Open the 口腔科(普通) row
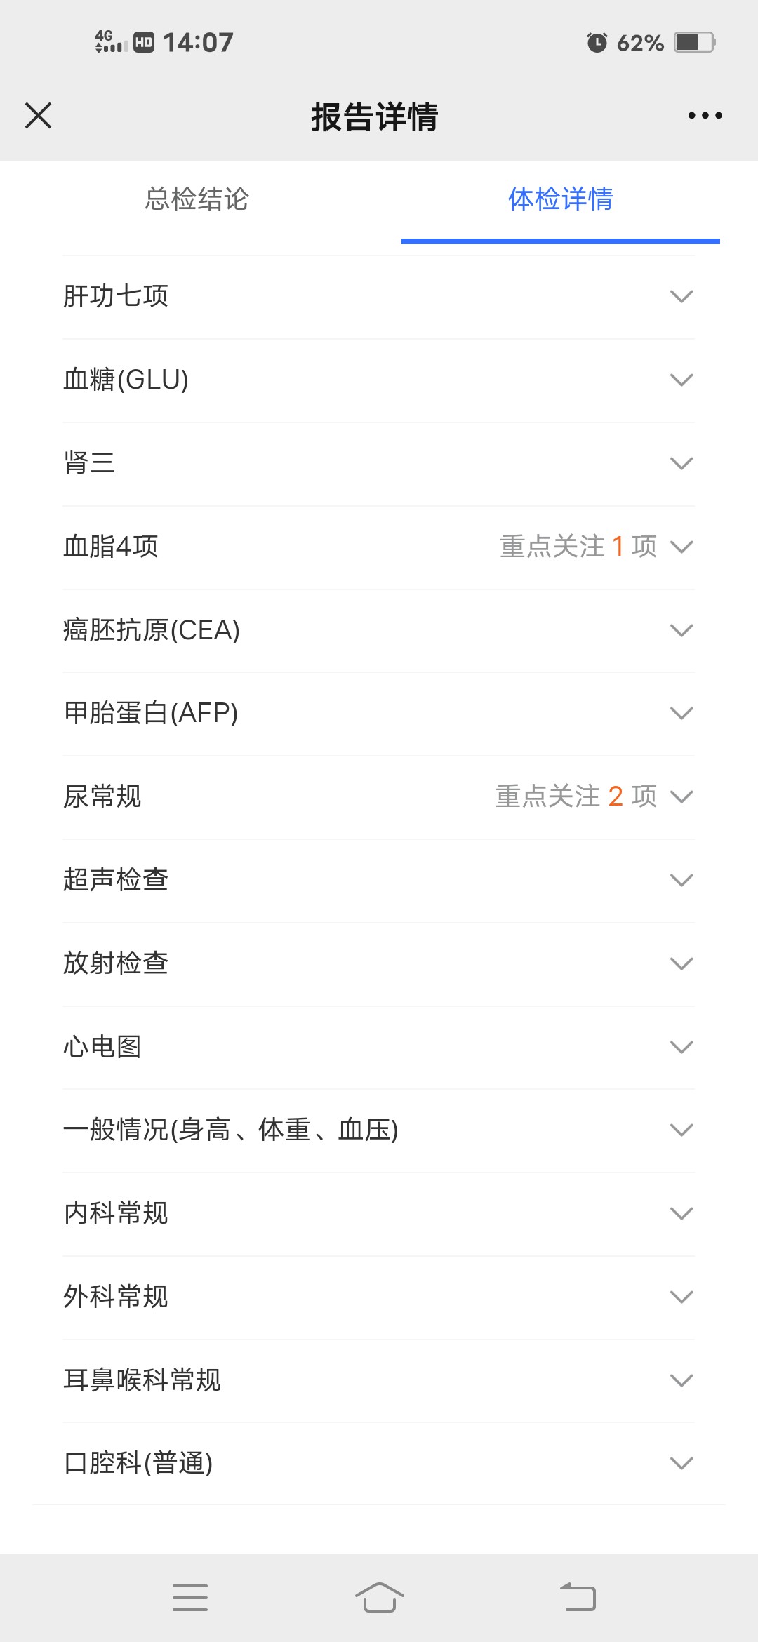The image size is (758, 1642). 138,1464
